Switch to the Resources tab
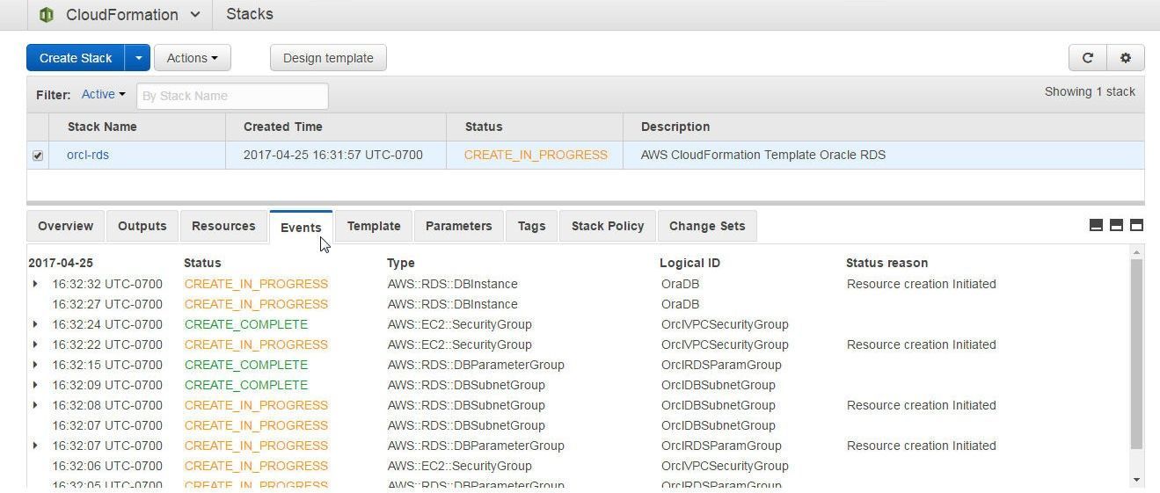Screen dimensions: 1160x493 click(x=223, y=226)
